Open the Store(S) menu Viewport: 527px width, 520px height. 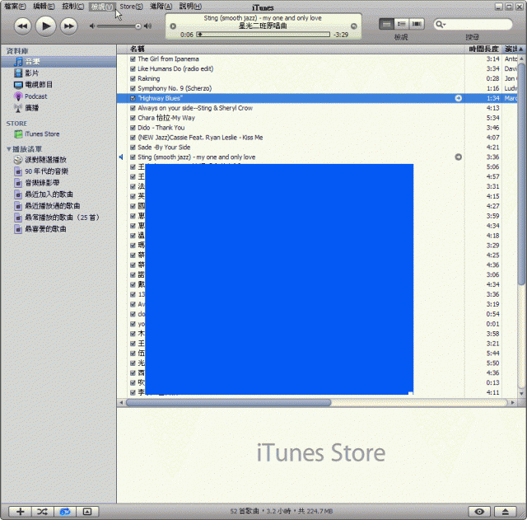[131, 7]
